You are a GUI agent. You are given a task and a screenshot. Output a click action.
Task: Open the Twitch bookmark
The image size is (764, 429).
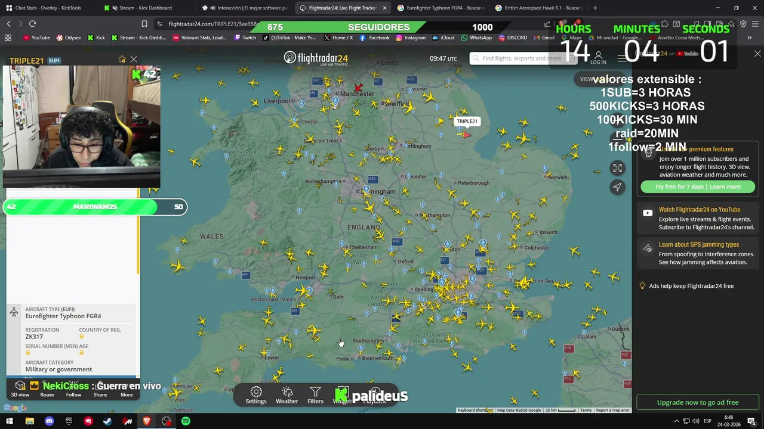pyautogui.click(x=245, y=38)
